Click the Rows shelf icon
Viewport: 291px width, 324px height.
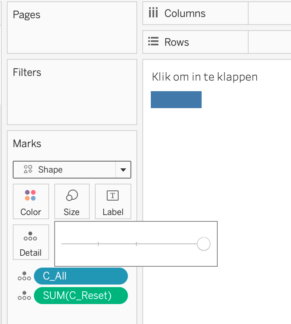click(153, 42)
